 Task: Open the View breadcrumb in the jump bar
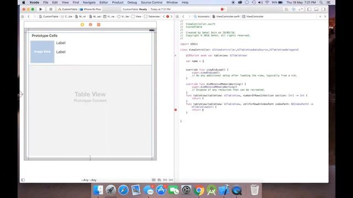[136, 16]
